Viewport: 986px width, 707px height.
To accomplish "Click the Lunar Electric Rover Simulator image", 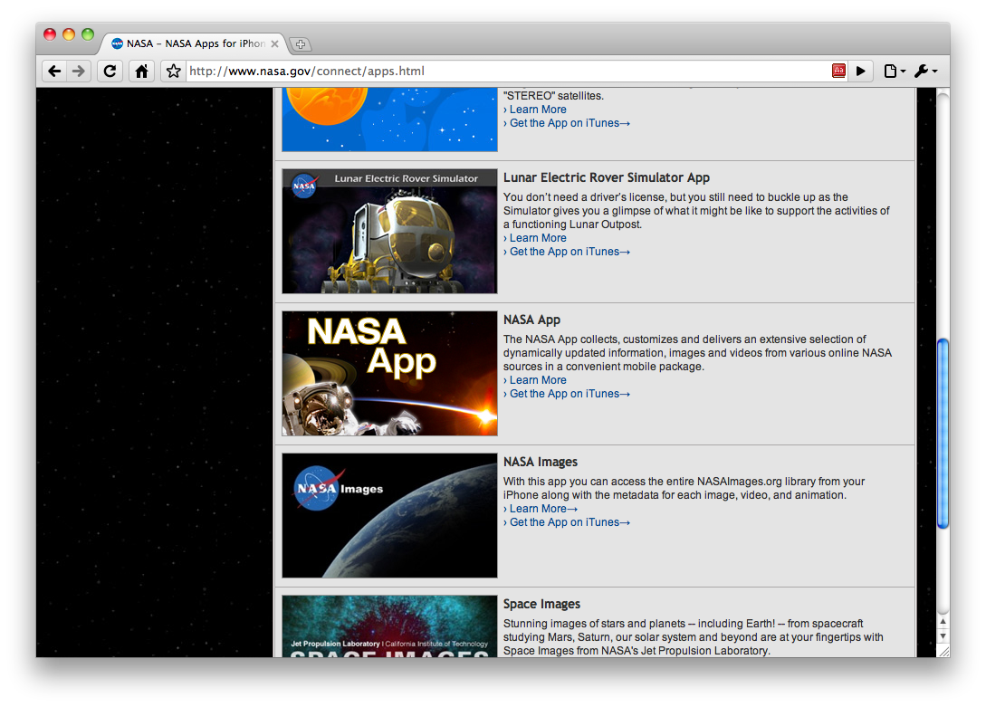I will click(390, 231).
